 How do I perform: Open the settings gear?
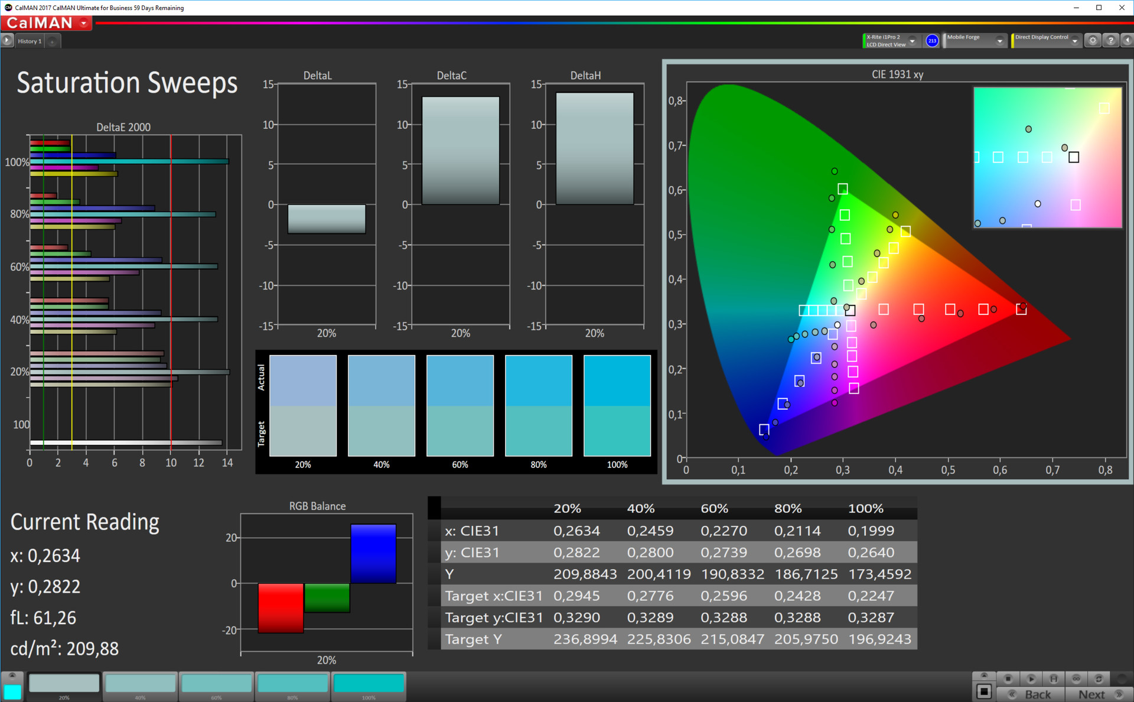[1093, 41]
